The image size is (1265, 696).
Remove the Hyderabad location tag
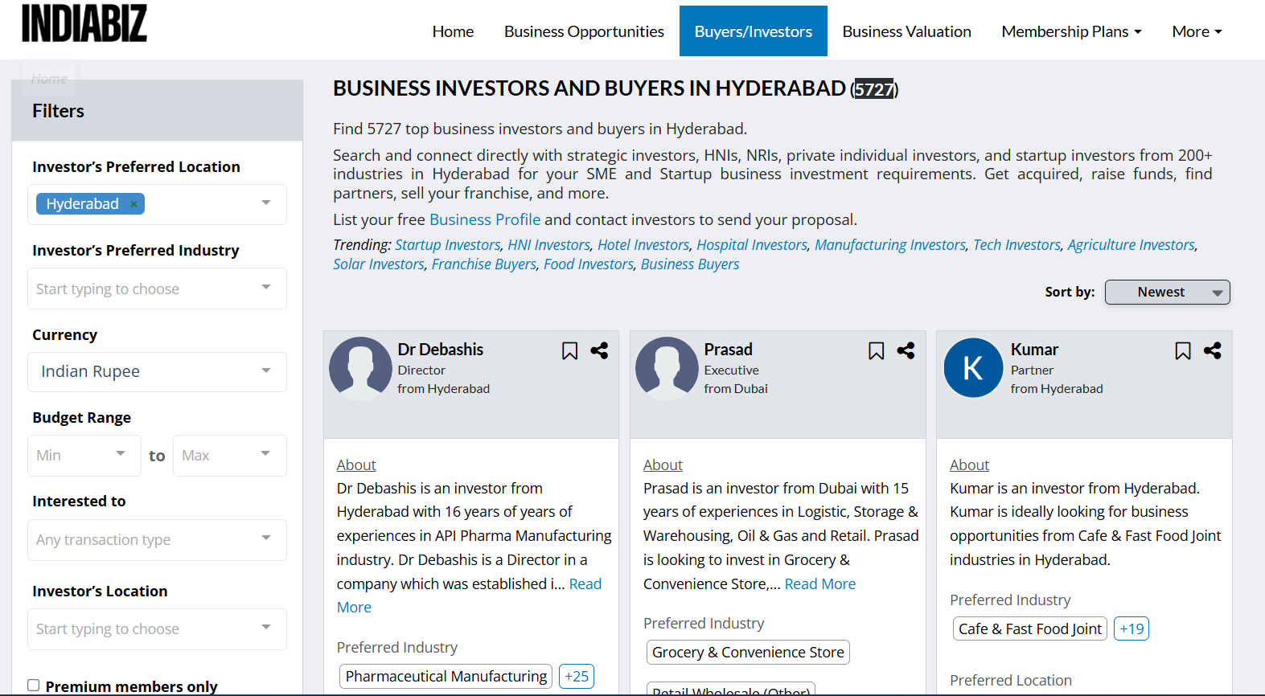point(133,204)
